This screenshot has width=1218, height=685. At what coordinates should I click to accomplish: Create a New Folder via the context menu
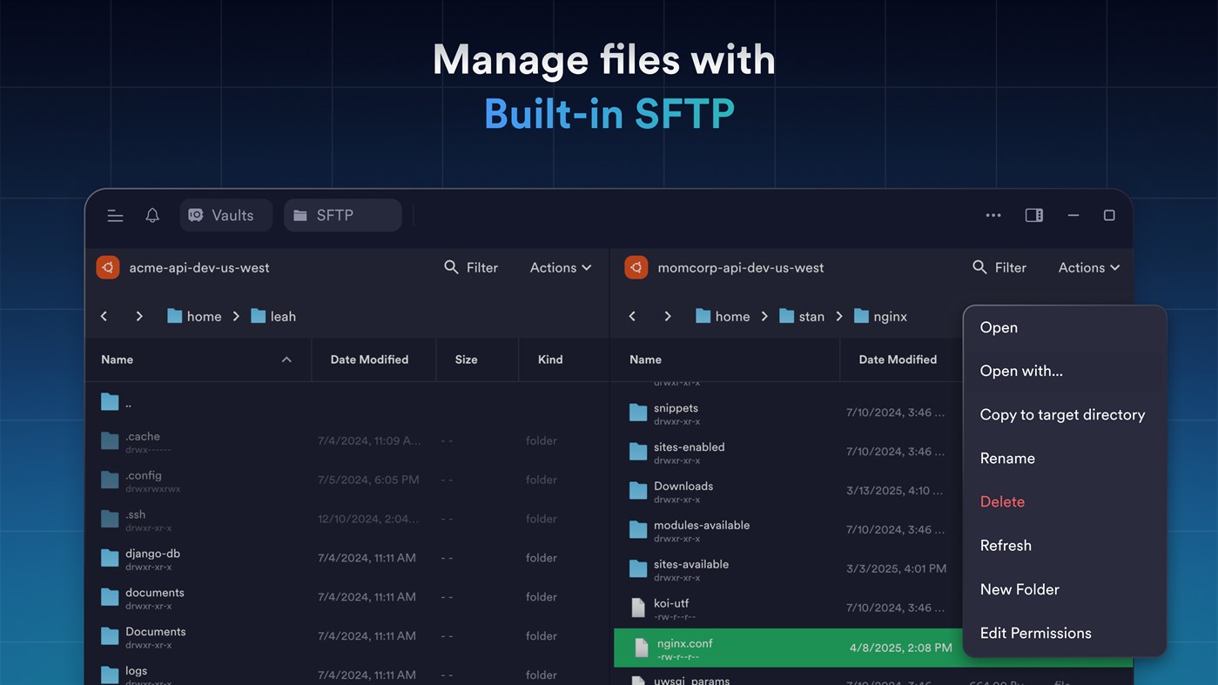[x=1019, y=589]
